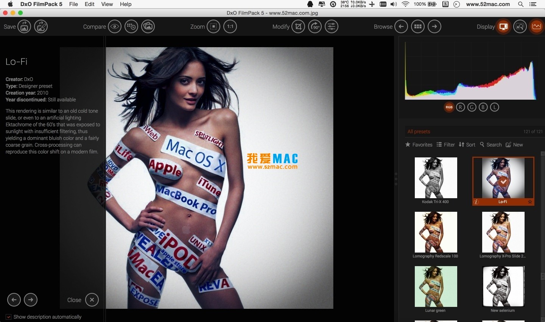
Task: Click the snapshot history compare icon
Action: click(131, 26)
